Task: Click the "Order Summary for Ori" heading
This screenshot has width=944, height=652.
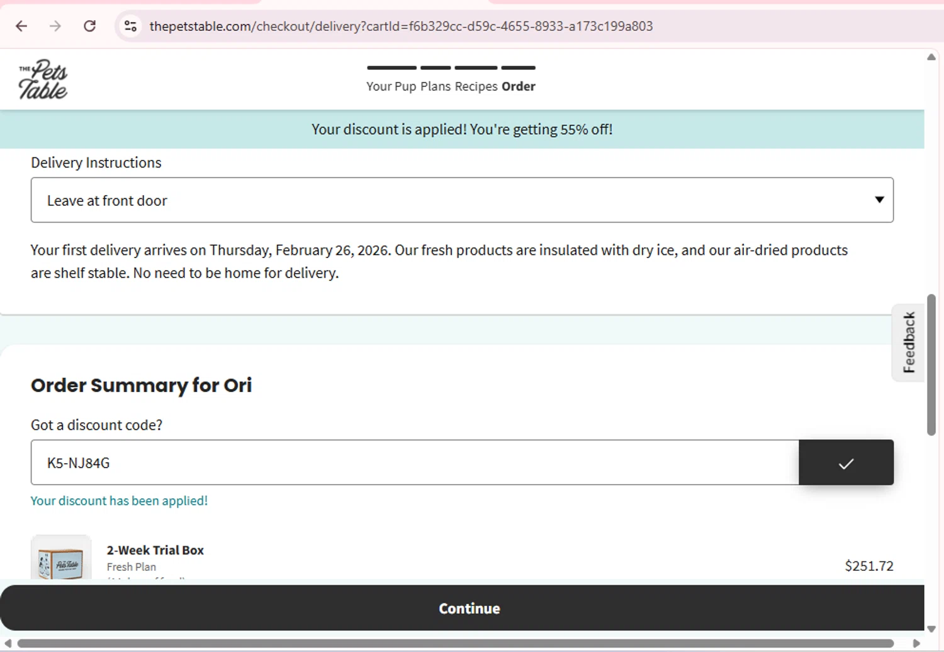Action: [x=142, y=385]
